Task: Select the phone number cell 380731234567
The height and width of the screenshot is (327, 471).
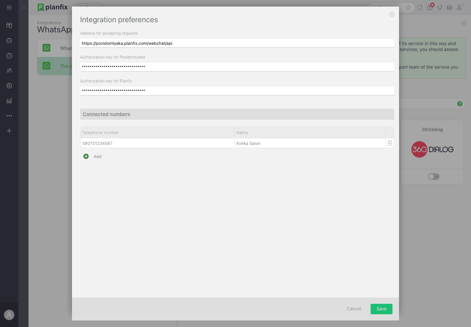Action: (x=157, y=143)
